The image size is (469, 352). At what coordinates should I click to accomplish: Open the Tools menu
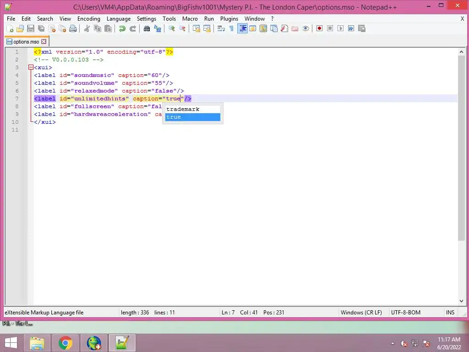[169, 18]
